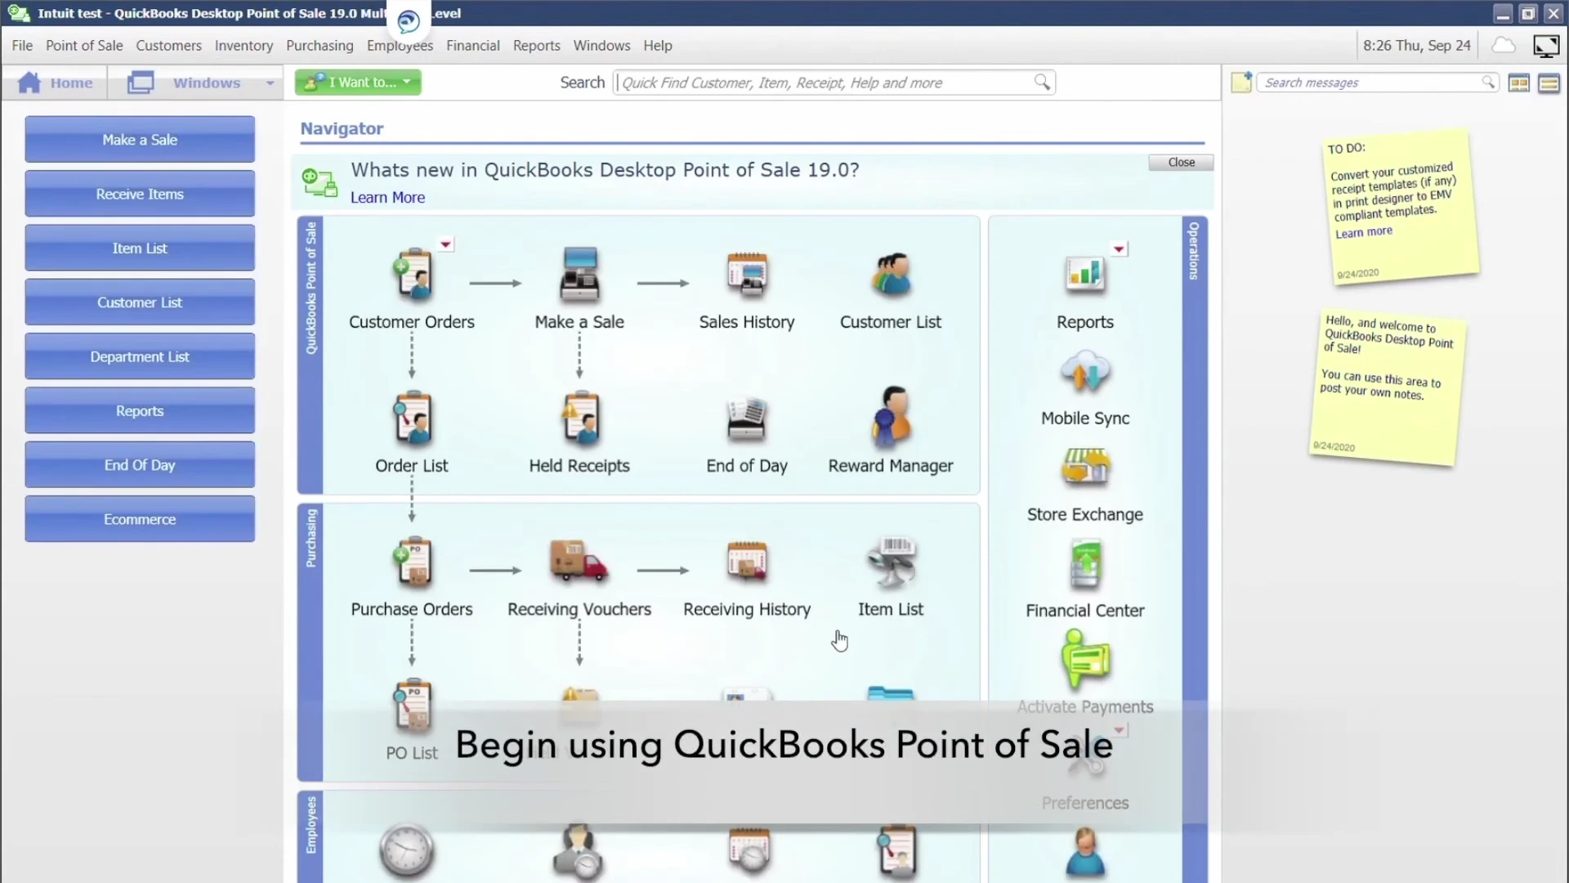Open Order List icon
1569x883 pixels.
pos(413,419)
